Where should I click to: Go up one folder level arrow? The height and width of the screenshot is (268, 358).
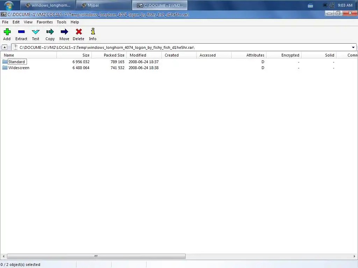[4, 47]
